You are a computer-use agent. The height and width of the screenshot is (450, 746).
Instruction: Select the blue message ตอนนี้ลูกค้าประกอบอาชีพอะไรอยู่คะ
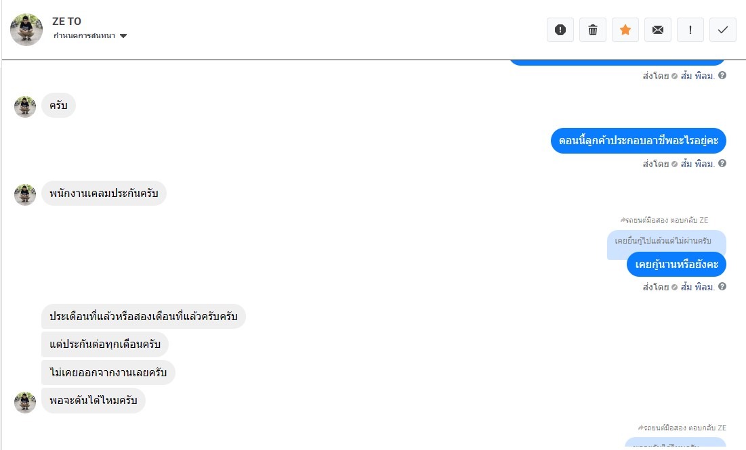pos(638,141)
